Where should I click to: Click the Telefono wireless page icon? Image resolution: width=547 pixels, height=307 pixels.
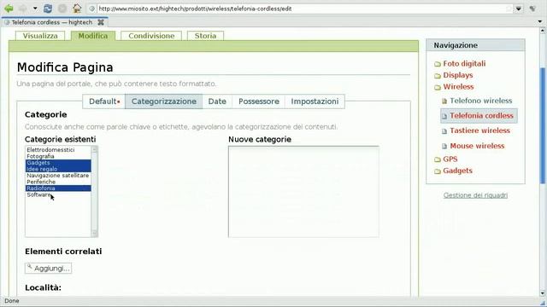tap(444, 101)
